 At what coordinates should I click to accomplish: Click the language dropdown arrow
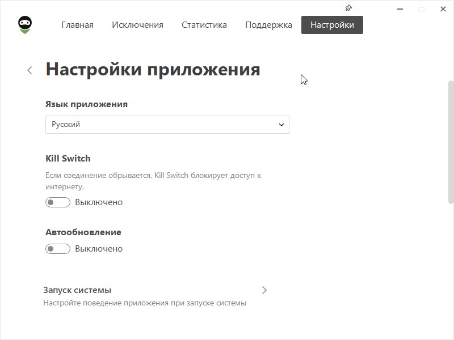[x=281, y=125]
